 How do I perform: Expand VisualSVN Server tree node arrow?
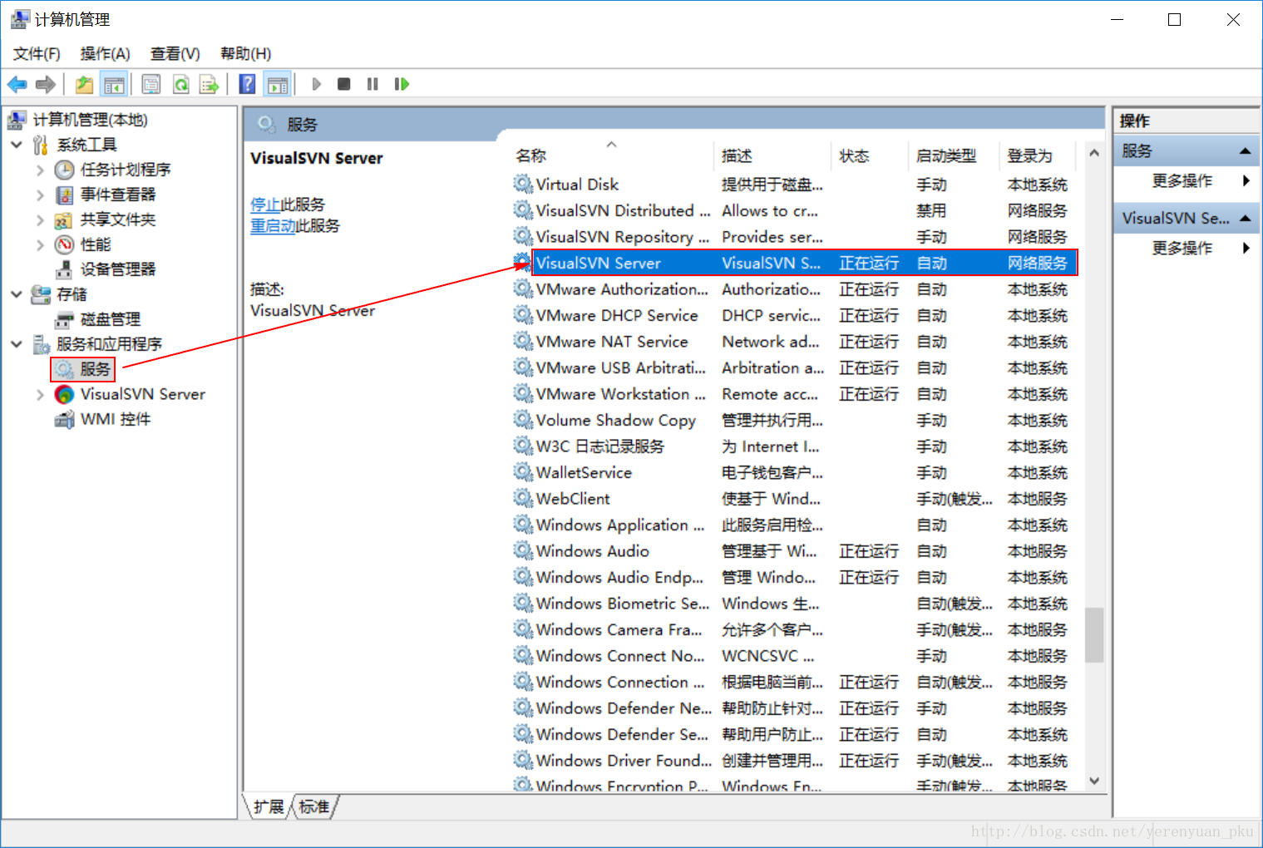click(x=40, y=394)
